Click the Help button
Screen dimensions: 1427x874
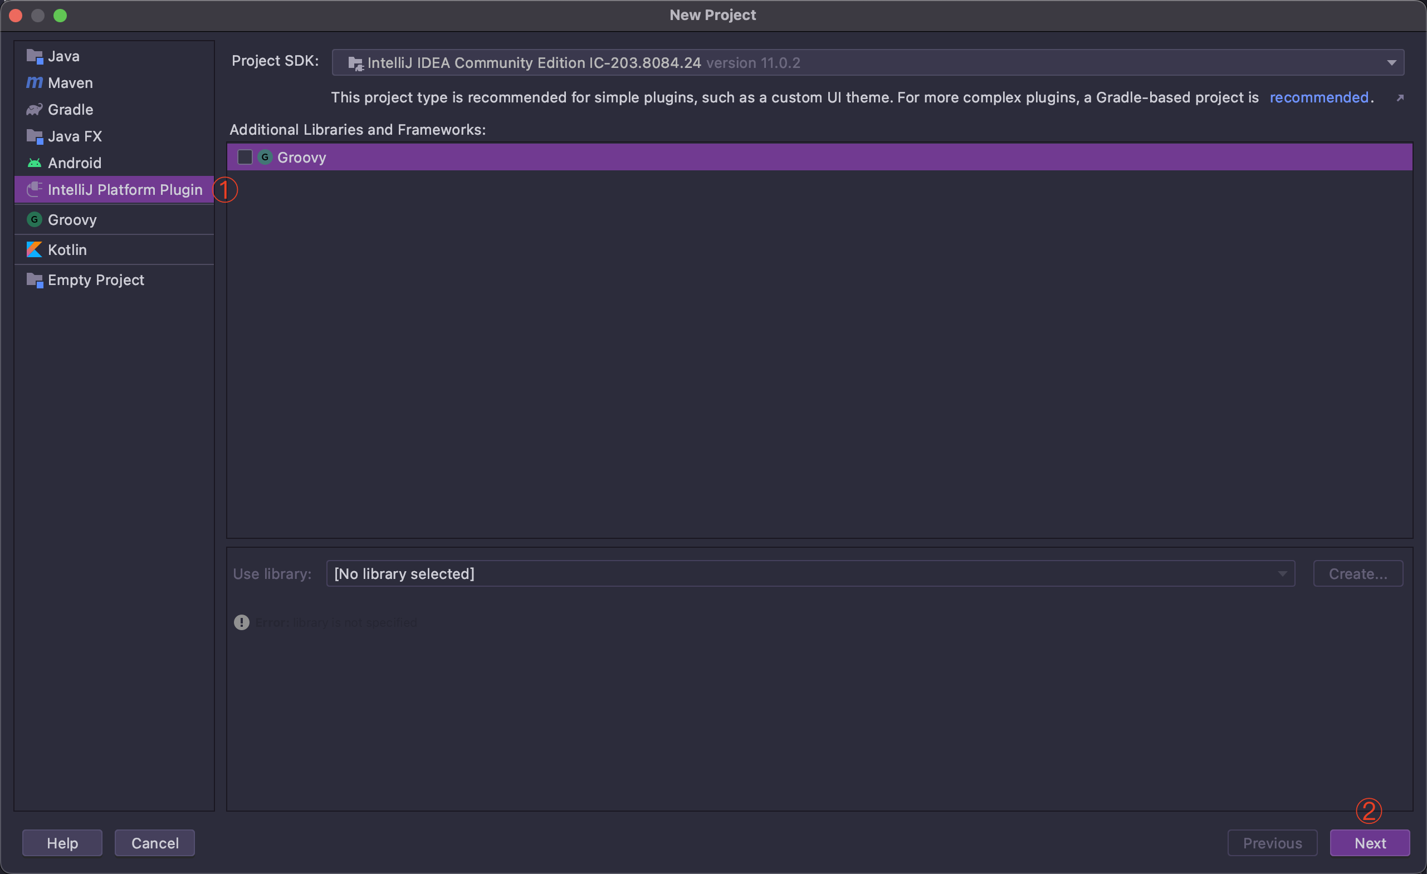[62, 843]
